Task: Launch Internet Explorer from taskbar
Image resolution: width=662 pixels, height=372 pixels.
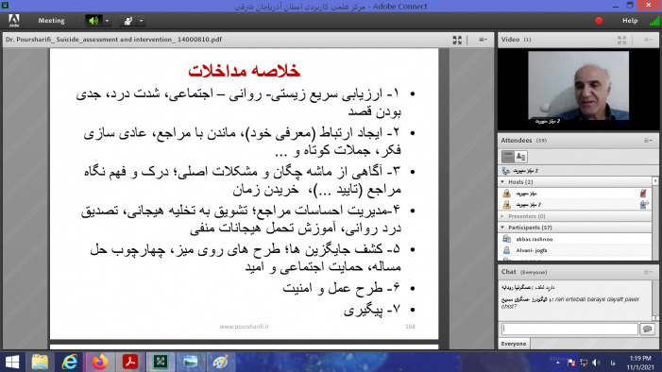Action: (70, 362)
